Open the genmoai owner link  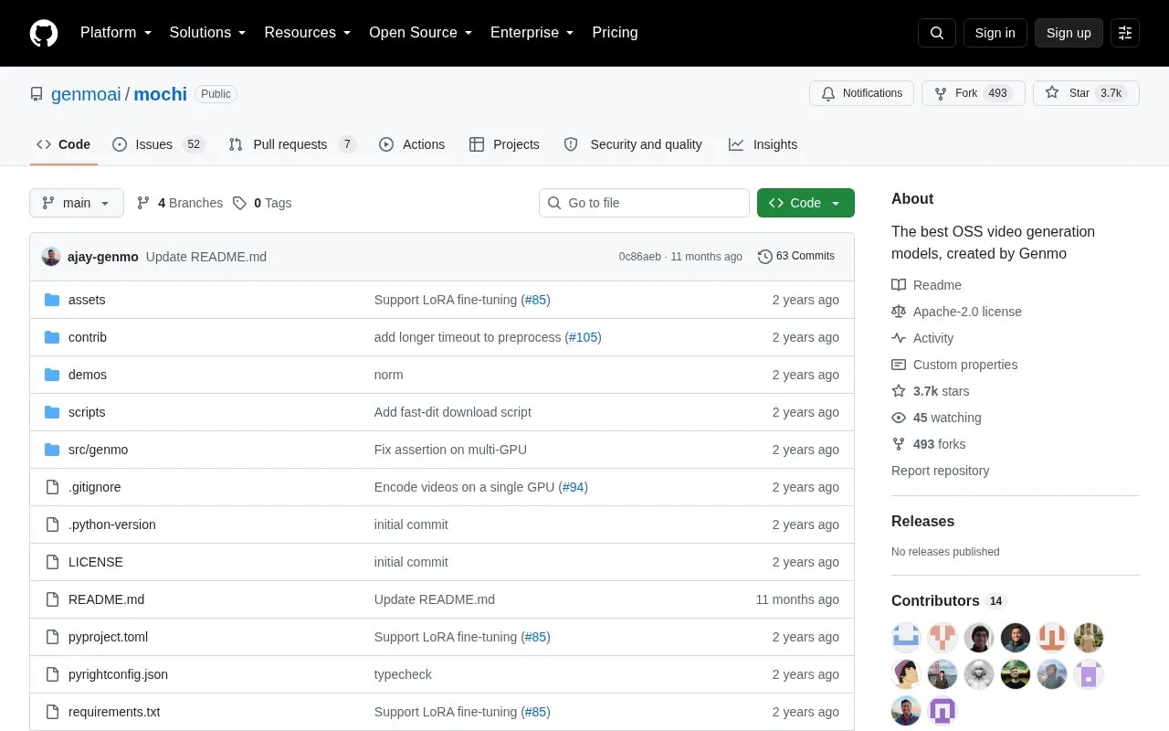86,94
